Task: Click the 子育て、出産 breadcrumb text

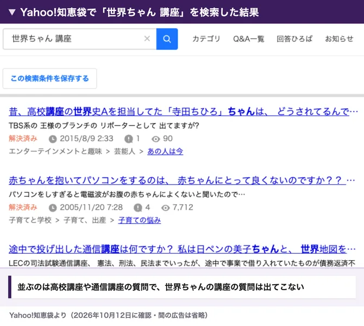Action: [x=85, y=220]
